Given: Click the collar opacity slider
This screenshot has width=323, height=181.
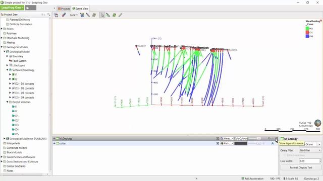Looking at the screenshot, I should pos(254,143).
